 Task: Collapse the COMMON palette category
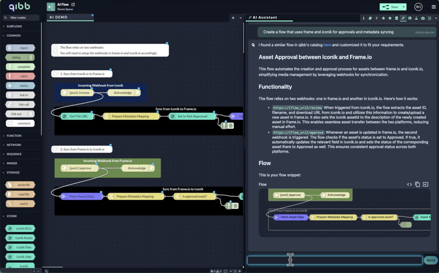[x=14, y=35]
